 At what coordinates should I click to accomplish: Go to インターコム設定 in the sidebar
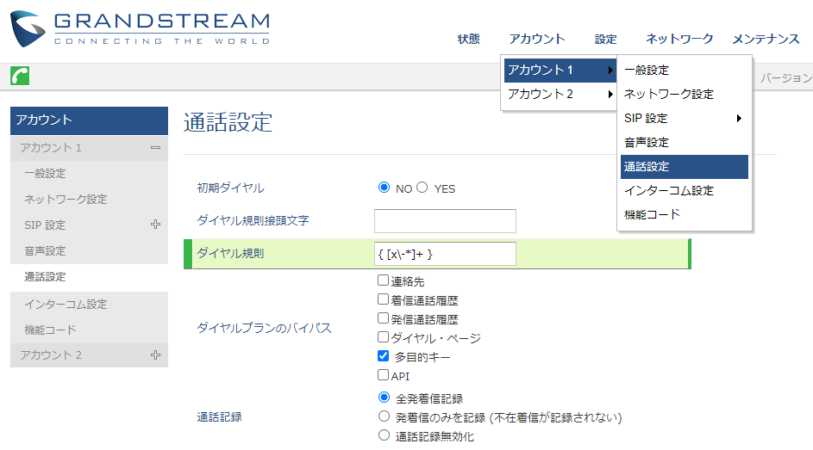pos(66,304)
